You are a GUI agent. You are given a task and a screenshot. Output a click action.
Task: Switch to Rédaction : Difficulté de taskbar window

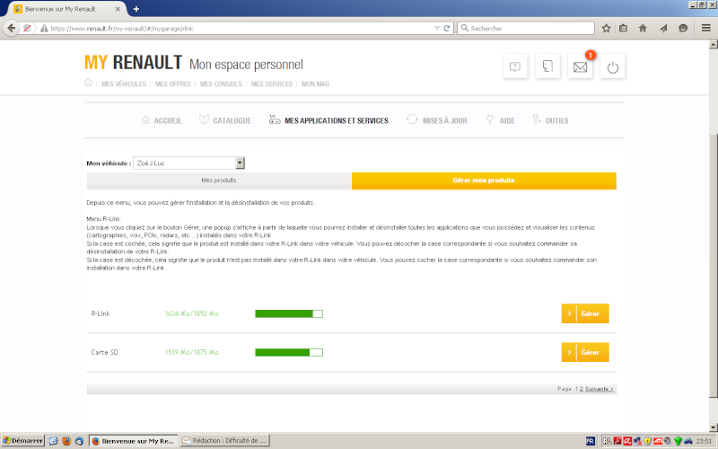(x=225, y=441)
